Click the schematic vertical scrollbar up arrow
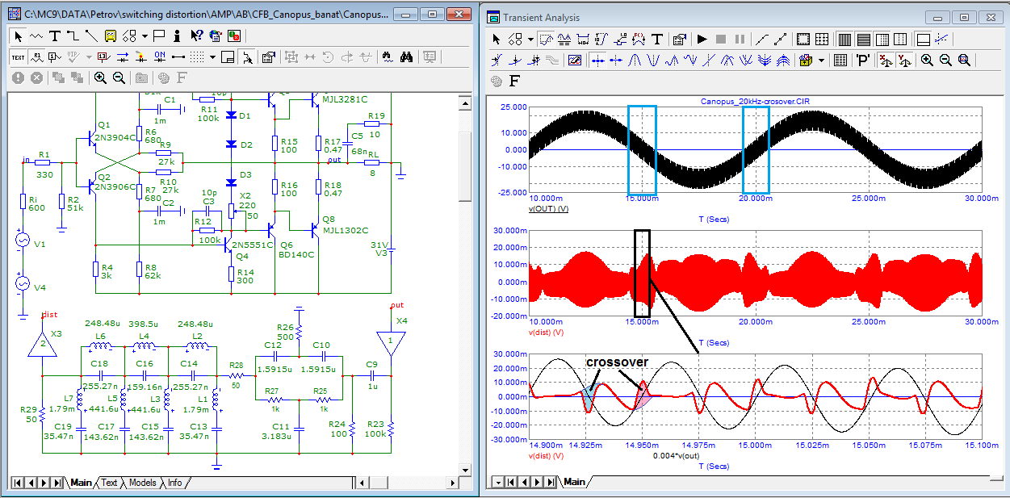 click(x=464, y=103)
